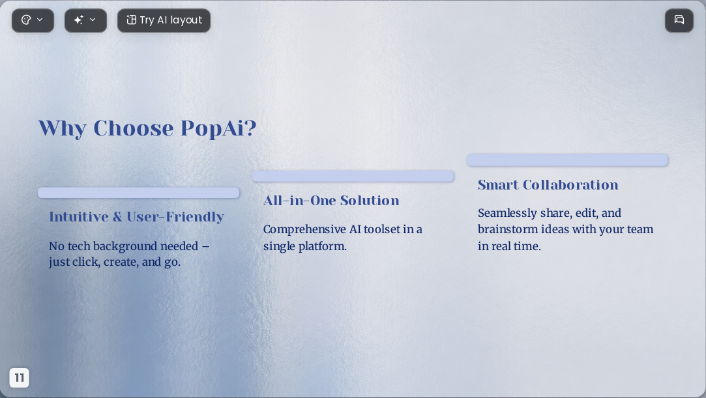Open the theme palette dropdown
Image resolution: width=706 pixels, height=398 pixels.
[33, 20]
